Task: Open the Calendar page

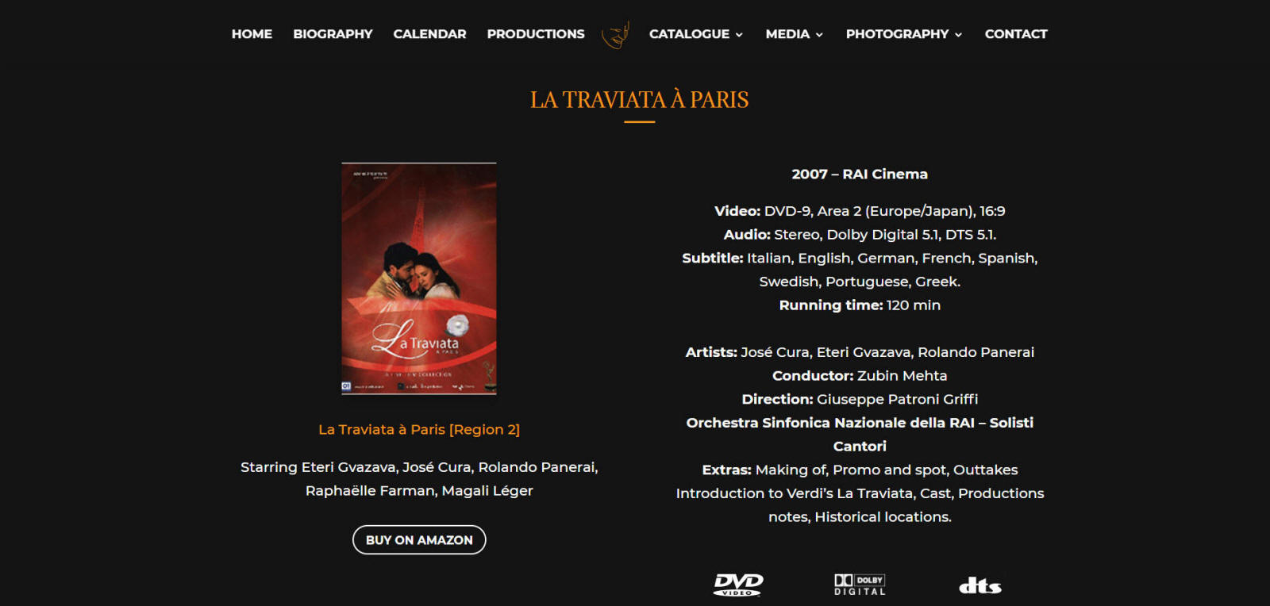Action: tap(429, 34)
